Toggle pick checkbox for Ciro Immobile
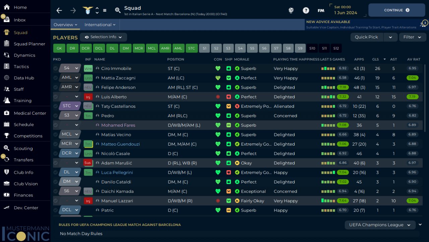Viewport: 429px width, 242px height. coord(56,68)
